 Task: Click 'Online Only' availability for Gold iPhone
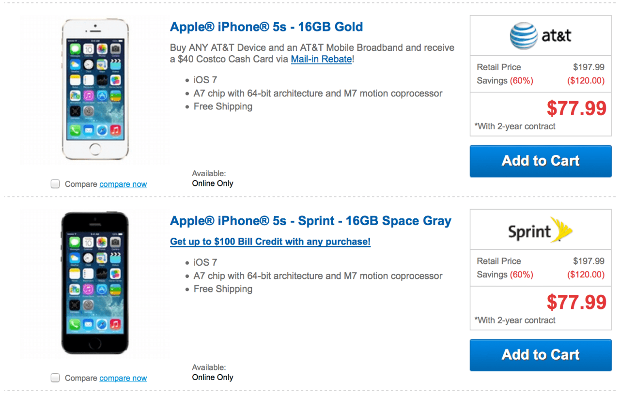[x=213, y=183]
